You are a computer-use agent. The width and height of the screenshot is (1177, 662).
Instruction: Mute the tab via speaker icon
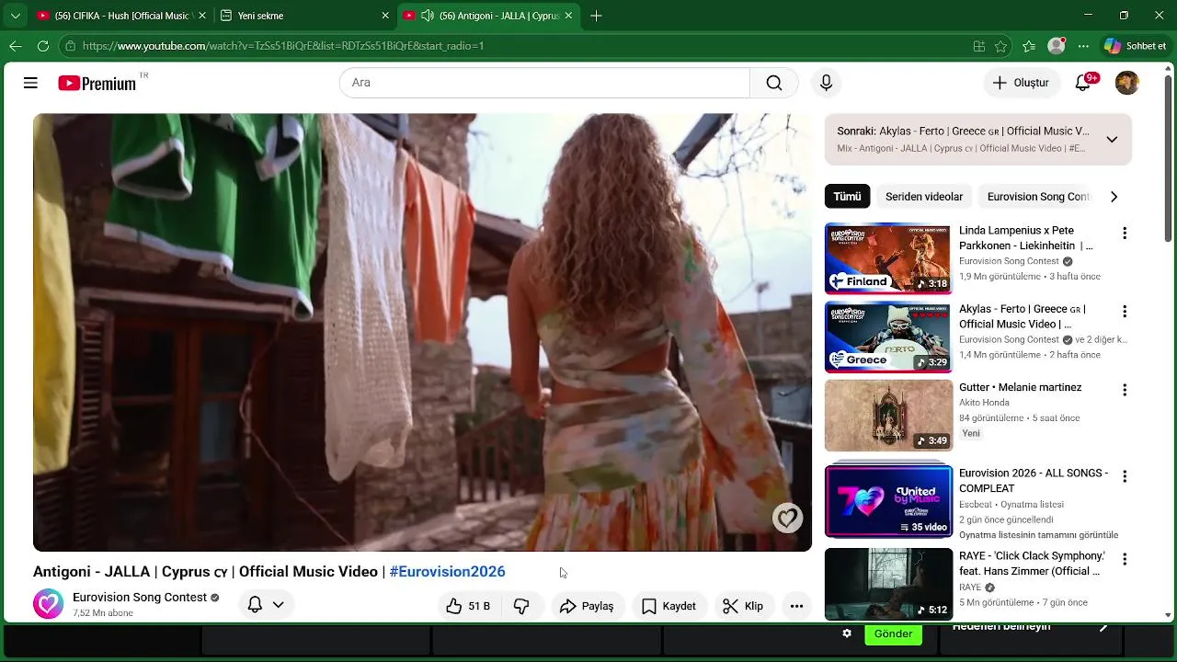427,16
